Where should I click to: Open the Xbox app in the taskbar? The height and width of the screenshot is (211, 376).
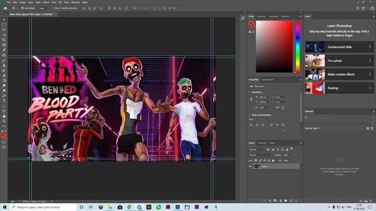pyautogui.click(x=100, y=207)
